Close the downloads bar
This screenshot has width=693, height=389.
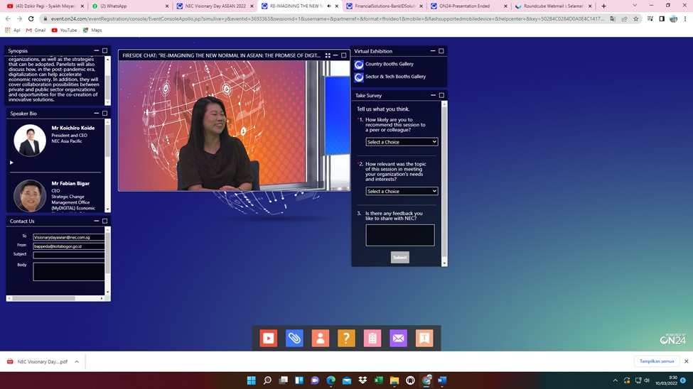click(x=687, y=361)
